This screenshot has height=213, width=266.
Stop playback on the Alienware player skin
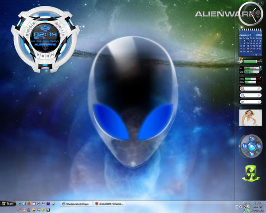pos(43,56)
